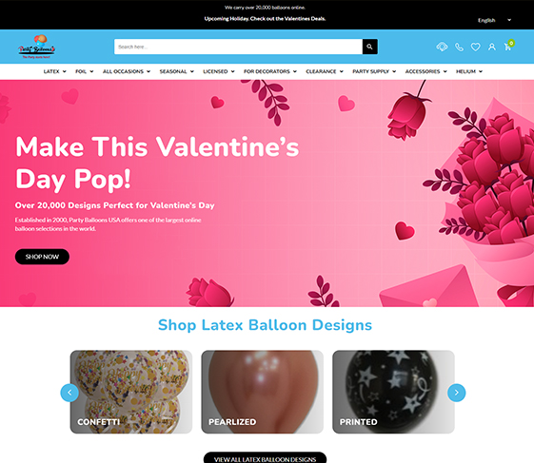Click View All Latex Balloon Designs
The height and width of the screenshot is (463, 534).
[265, 458]
